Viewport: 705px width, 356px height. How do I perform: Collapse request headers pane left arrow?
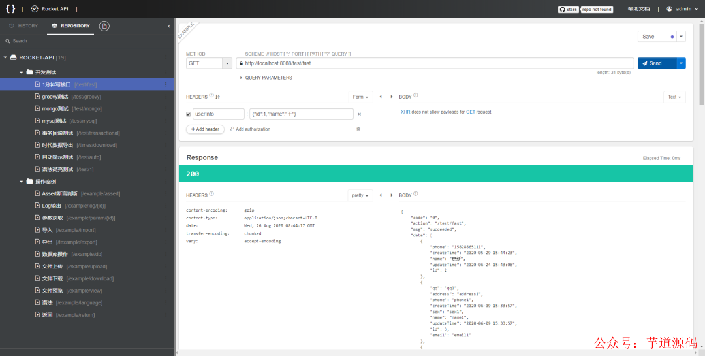[381, 97]
